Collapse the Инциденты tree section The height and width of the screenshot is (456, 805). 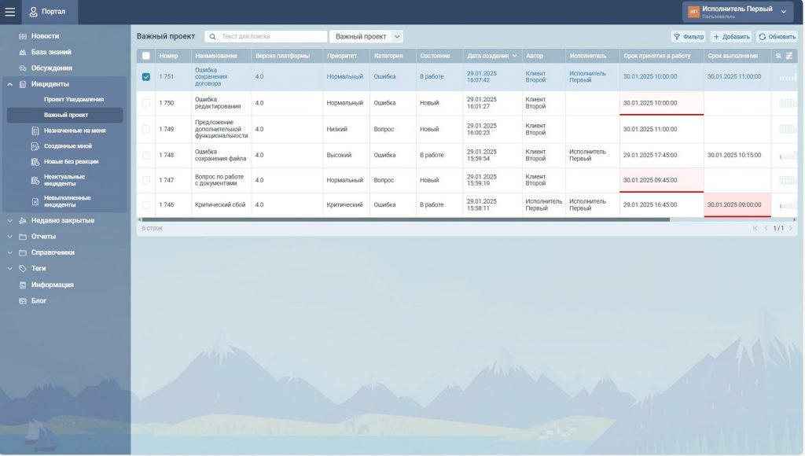[x=9, y=84]
